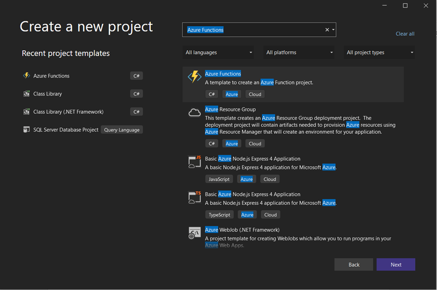Viewport: 437px width, 290px height.
Task: Click the TypeScript tag
Action: (x=219, y=215)
